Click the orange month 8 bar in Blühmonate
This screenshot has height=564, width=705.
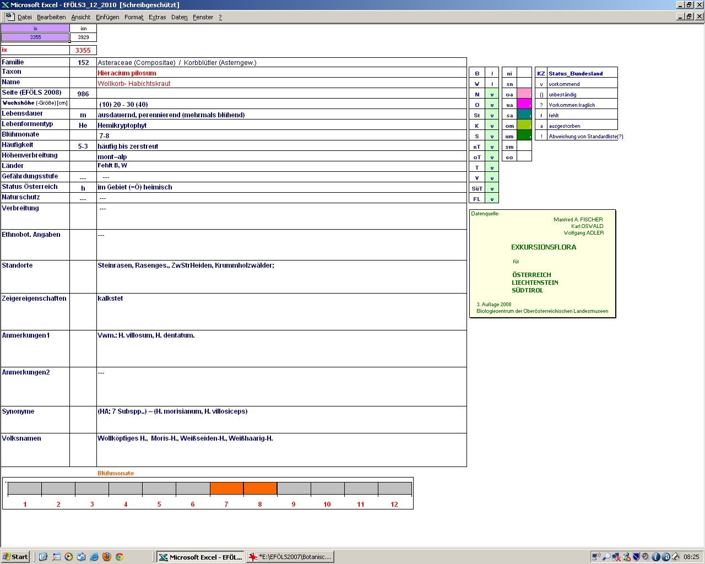260,489
